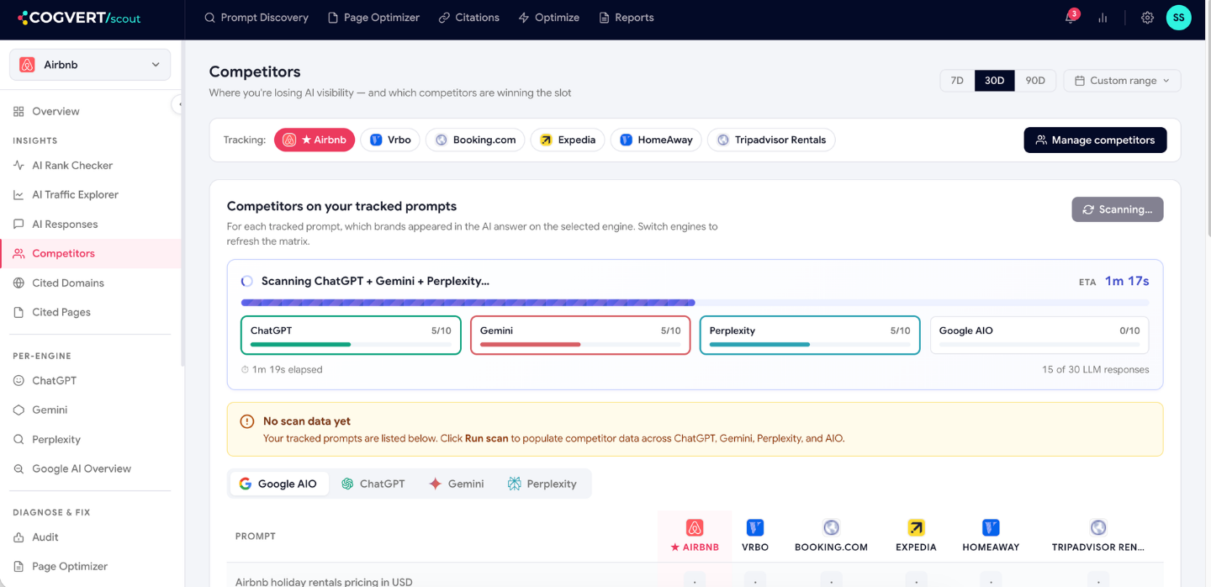The image size is (1211, 587).
Task: Switch to the ChatGPT engine tab
Action: click(x=373, y=484)
